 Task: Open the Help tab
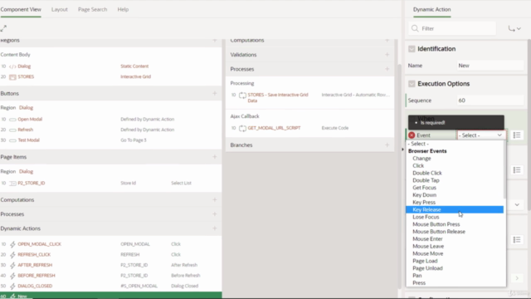tap(123, 9)
